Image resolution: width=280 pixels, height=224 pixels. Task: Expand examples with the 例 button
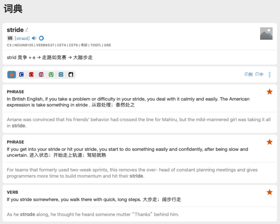click(248, 75)
